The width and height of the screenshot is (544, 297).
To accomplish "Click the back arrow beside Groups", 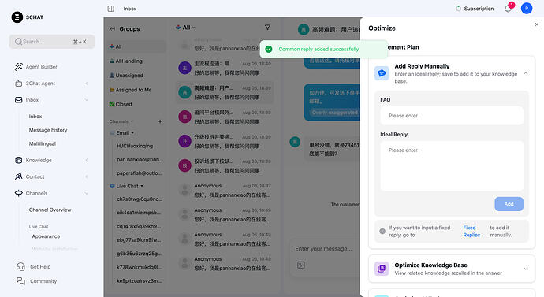I will point(113,29).
